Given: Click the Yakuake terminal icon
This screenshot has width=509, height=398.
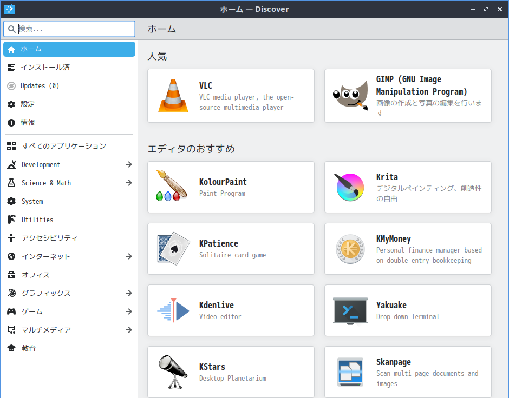Looking at the screenshot, I should (x=350, y=311).
